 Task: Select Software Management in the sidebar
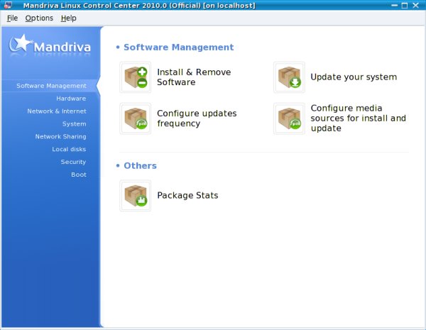tap(51, 86)
